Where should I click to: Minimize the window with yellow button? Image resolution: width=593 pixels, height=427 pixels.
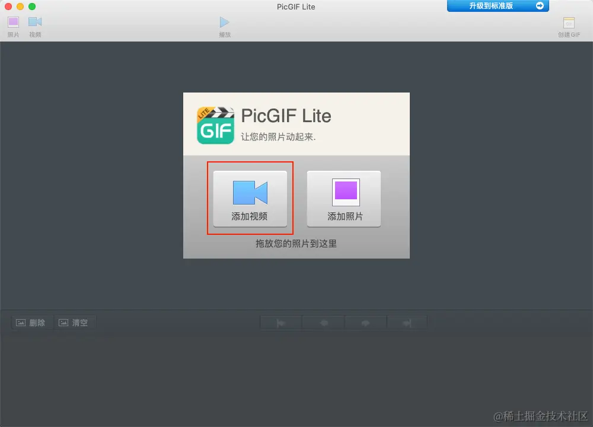pyautogui.click(x=20, y=7)
